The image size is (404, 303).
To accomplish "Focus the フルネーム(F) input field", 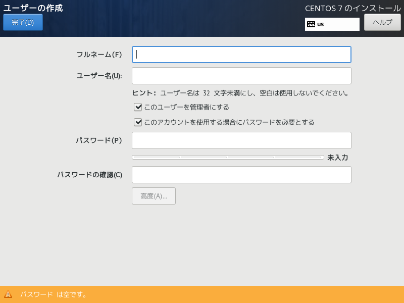I will (x=241, y=55).
